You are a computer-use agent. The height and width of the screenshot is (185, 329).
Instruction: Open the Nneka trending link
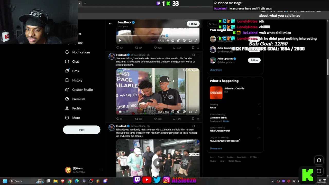coord(226,121)
